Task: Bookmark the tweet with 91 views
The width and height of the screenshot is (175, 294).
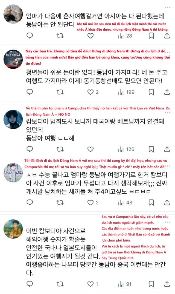Action: [x=151, y=284]
